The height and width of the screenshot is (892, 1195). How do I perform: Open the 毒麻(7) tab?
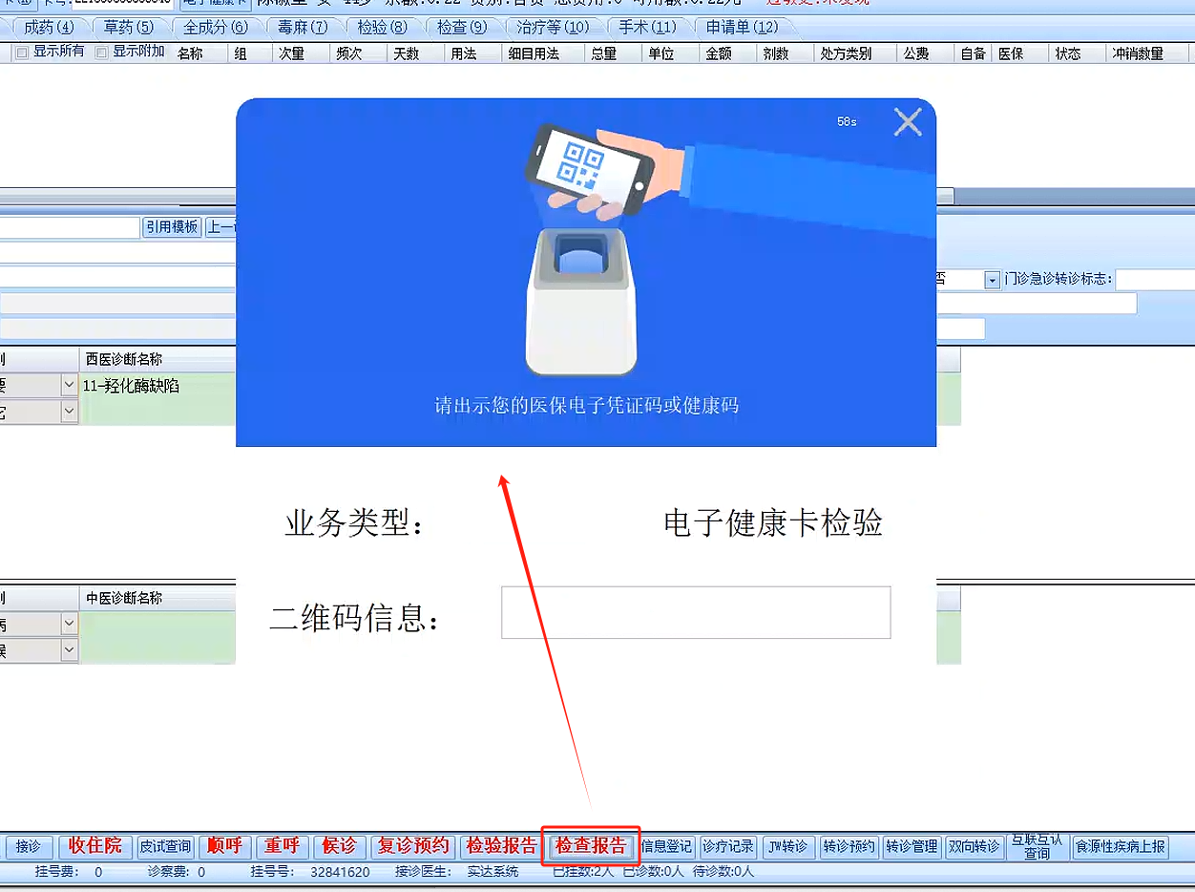[302, 27]
